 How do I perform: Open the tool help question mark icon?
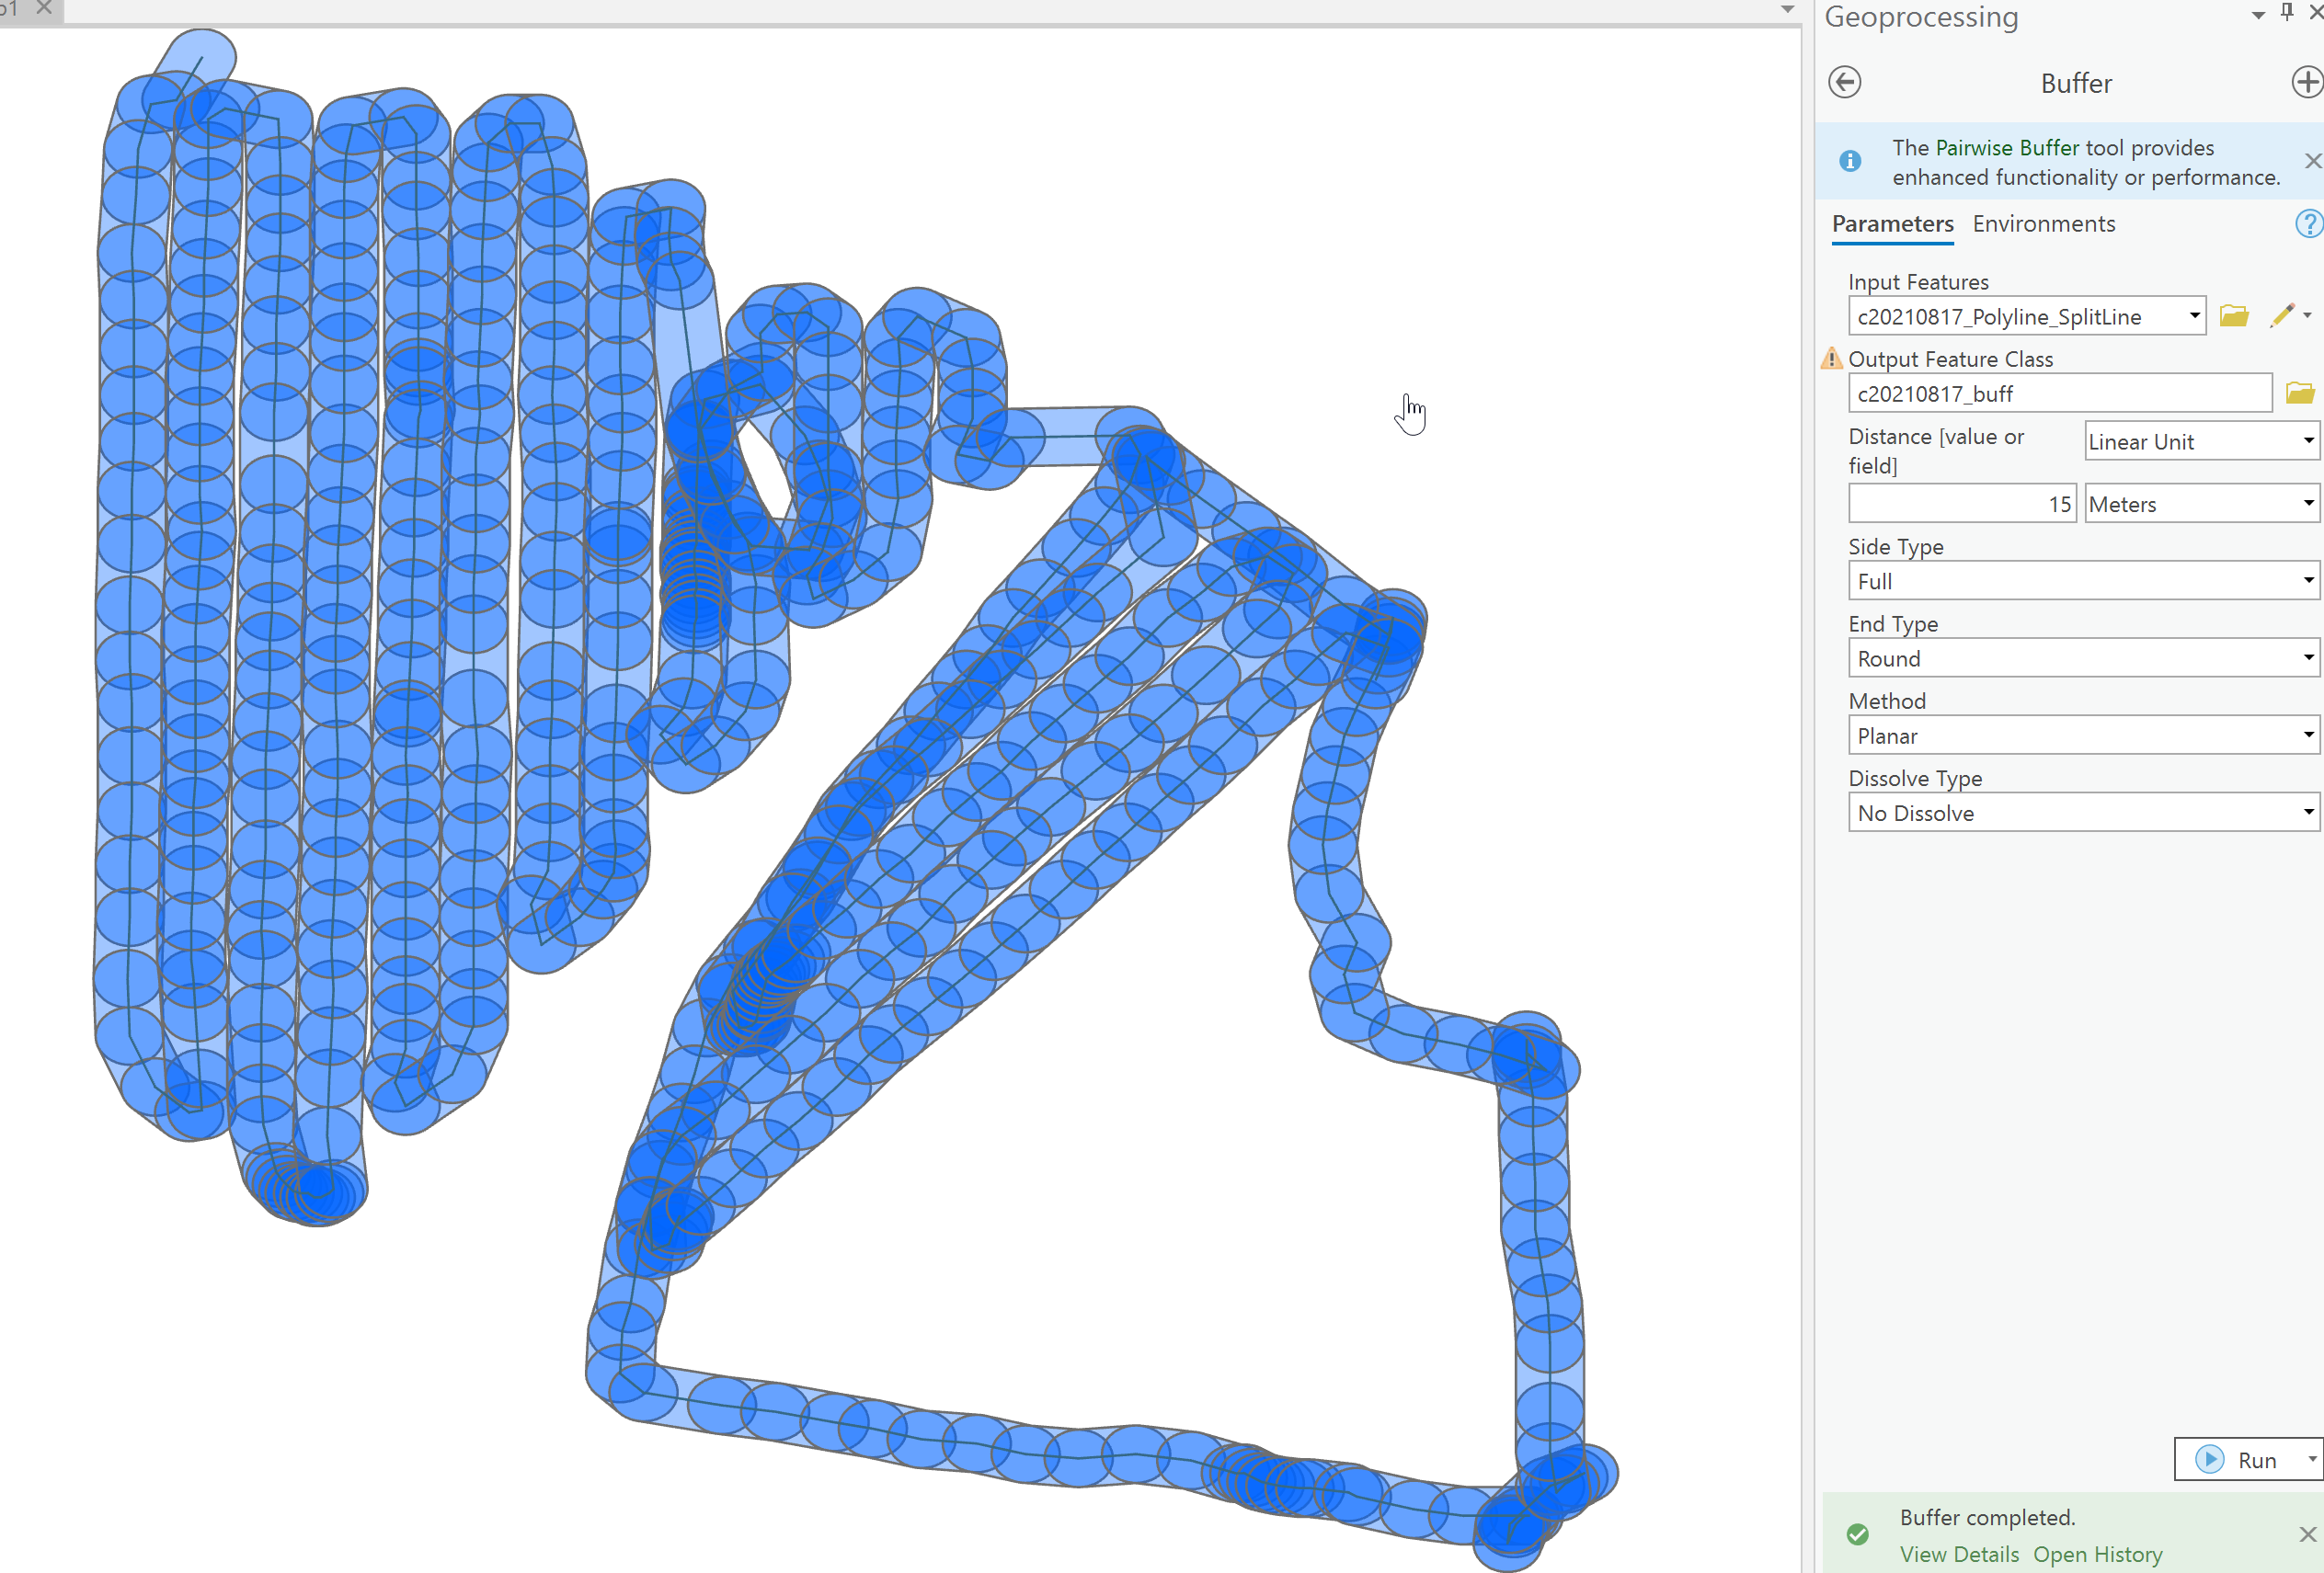click(2307, 223)
